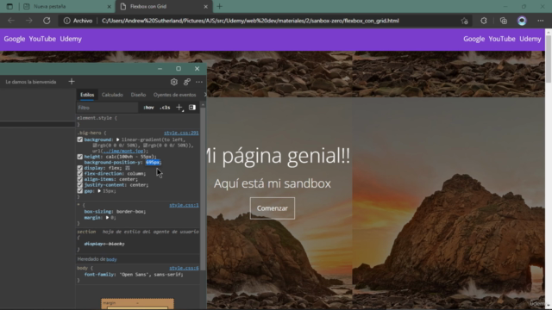Toggle the computed styles sidebar icon
The image size is (552, 310).
point(192,108)
